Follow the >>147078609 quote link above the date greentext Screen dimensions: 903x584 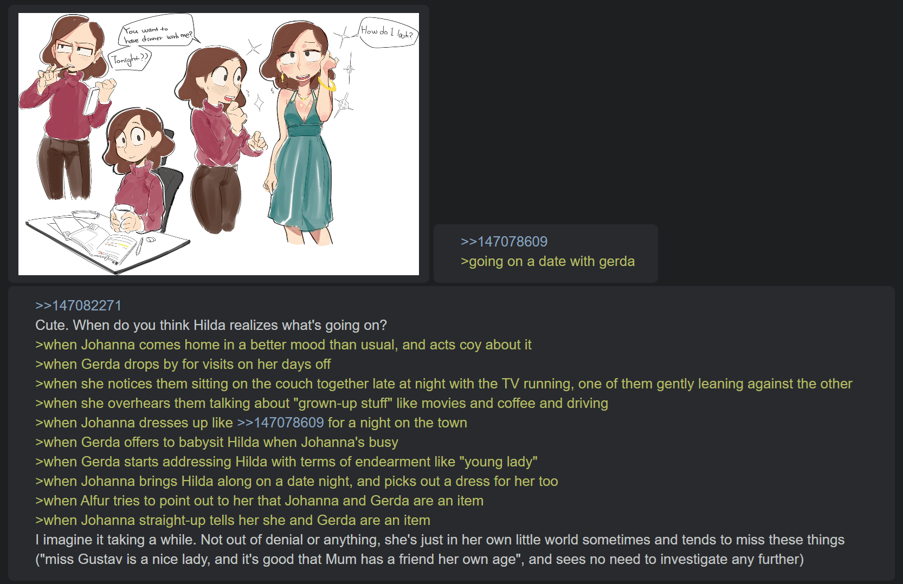click(x=504, y=242)
